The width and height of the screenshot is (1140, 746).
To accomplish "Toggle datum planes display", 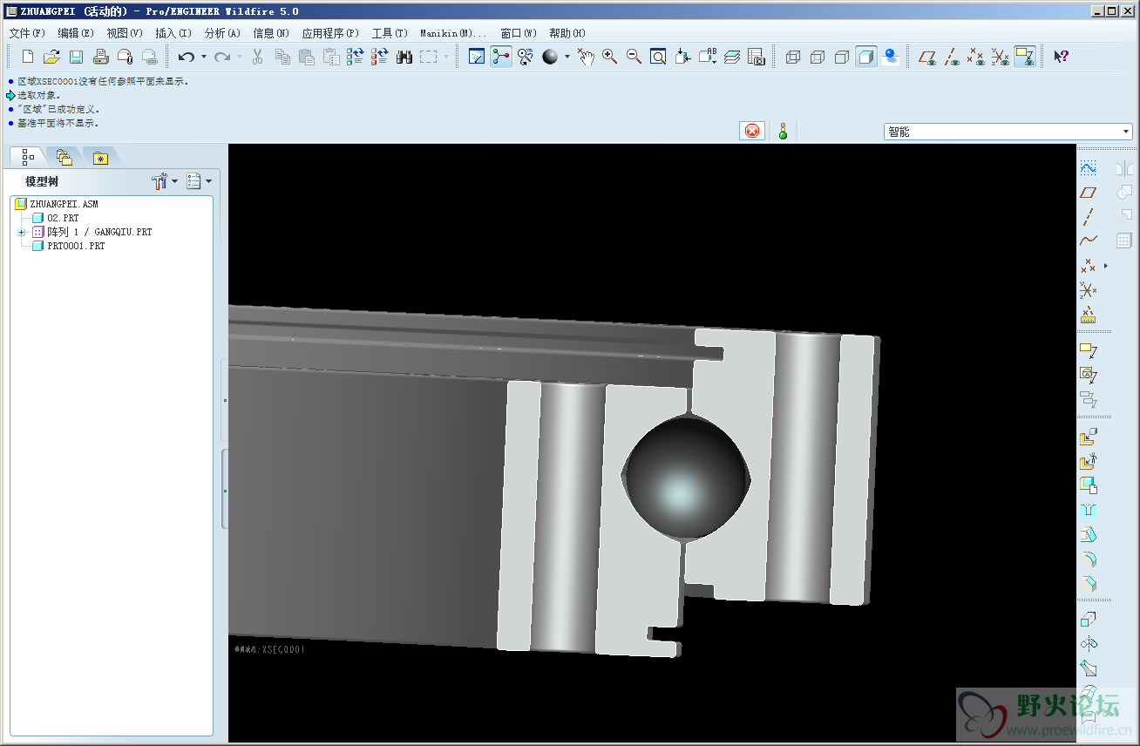I will (x=927, y=57).
